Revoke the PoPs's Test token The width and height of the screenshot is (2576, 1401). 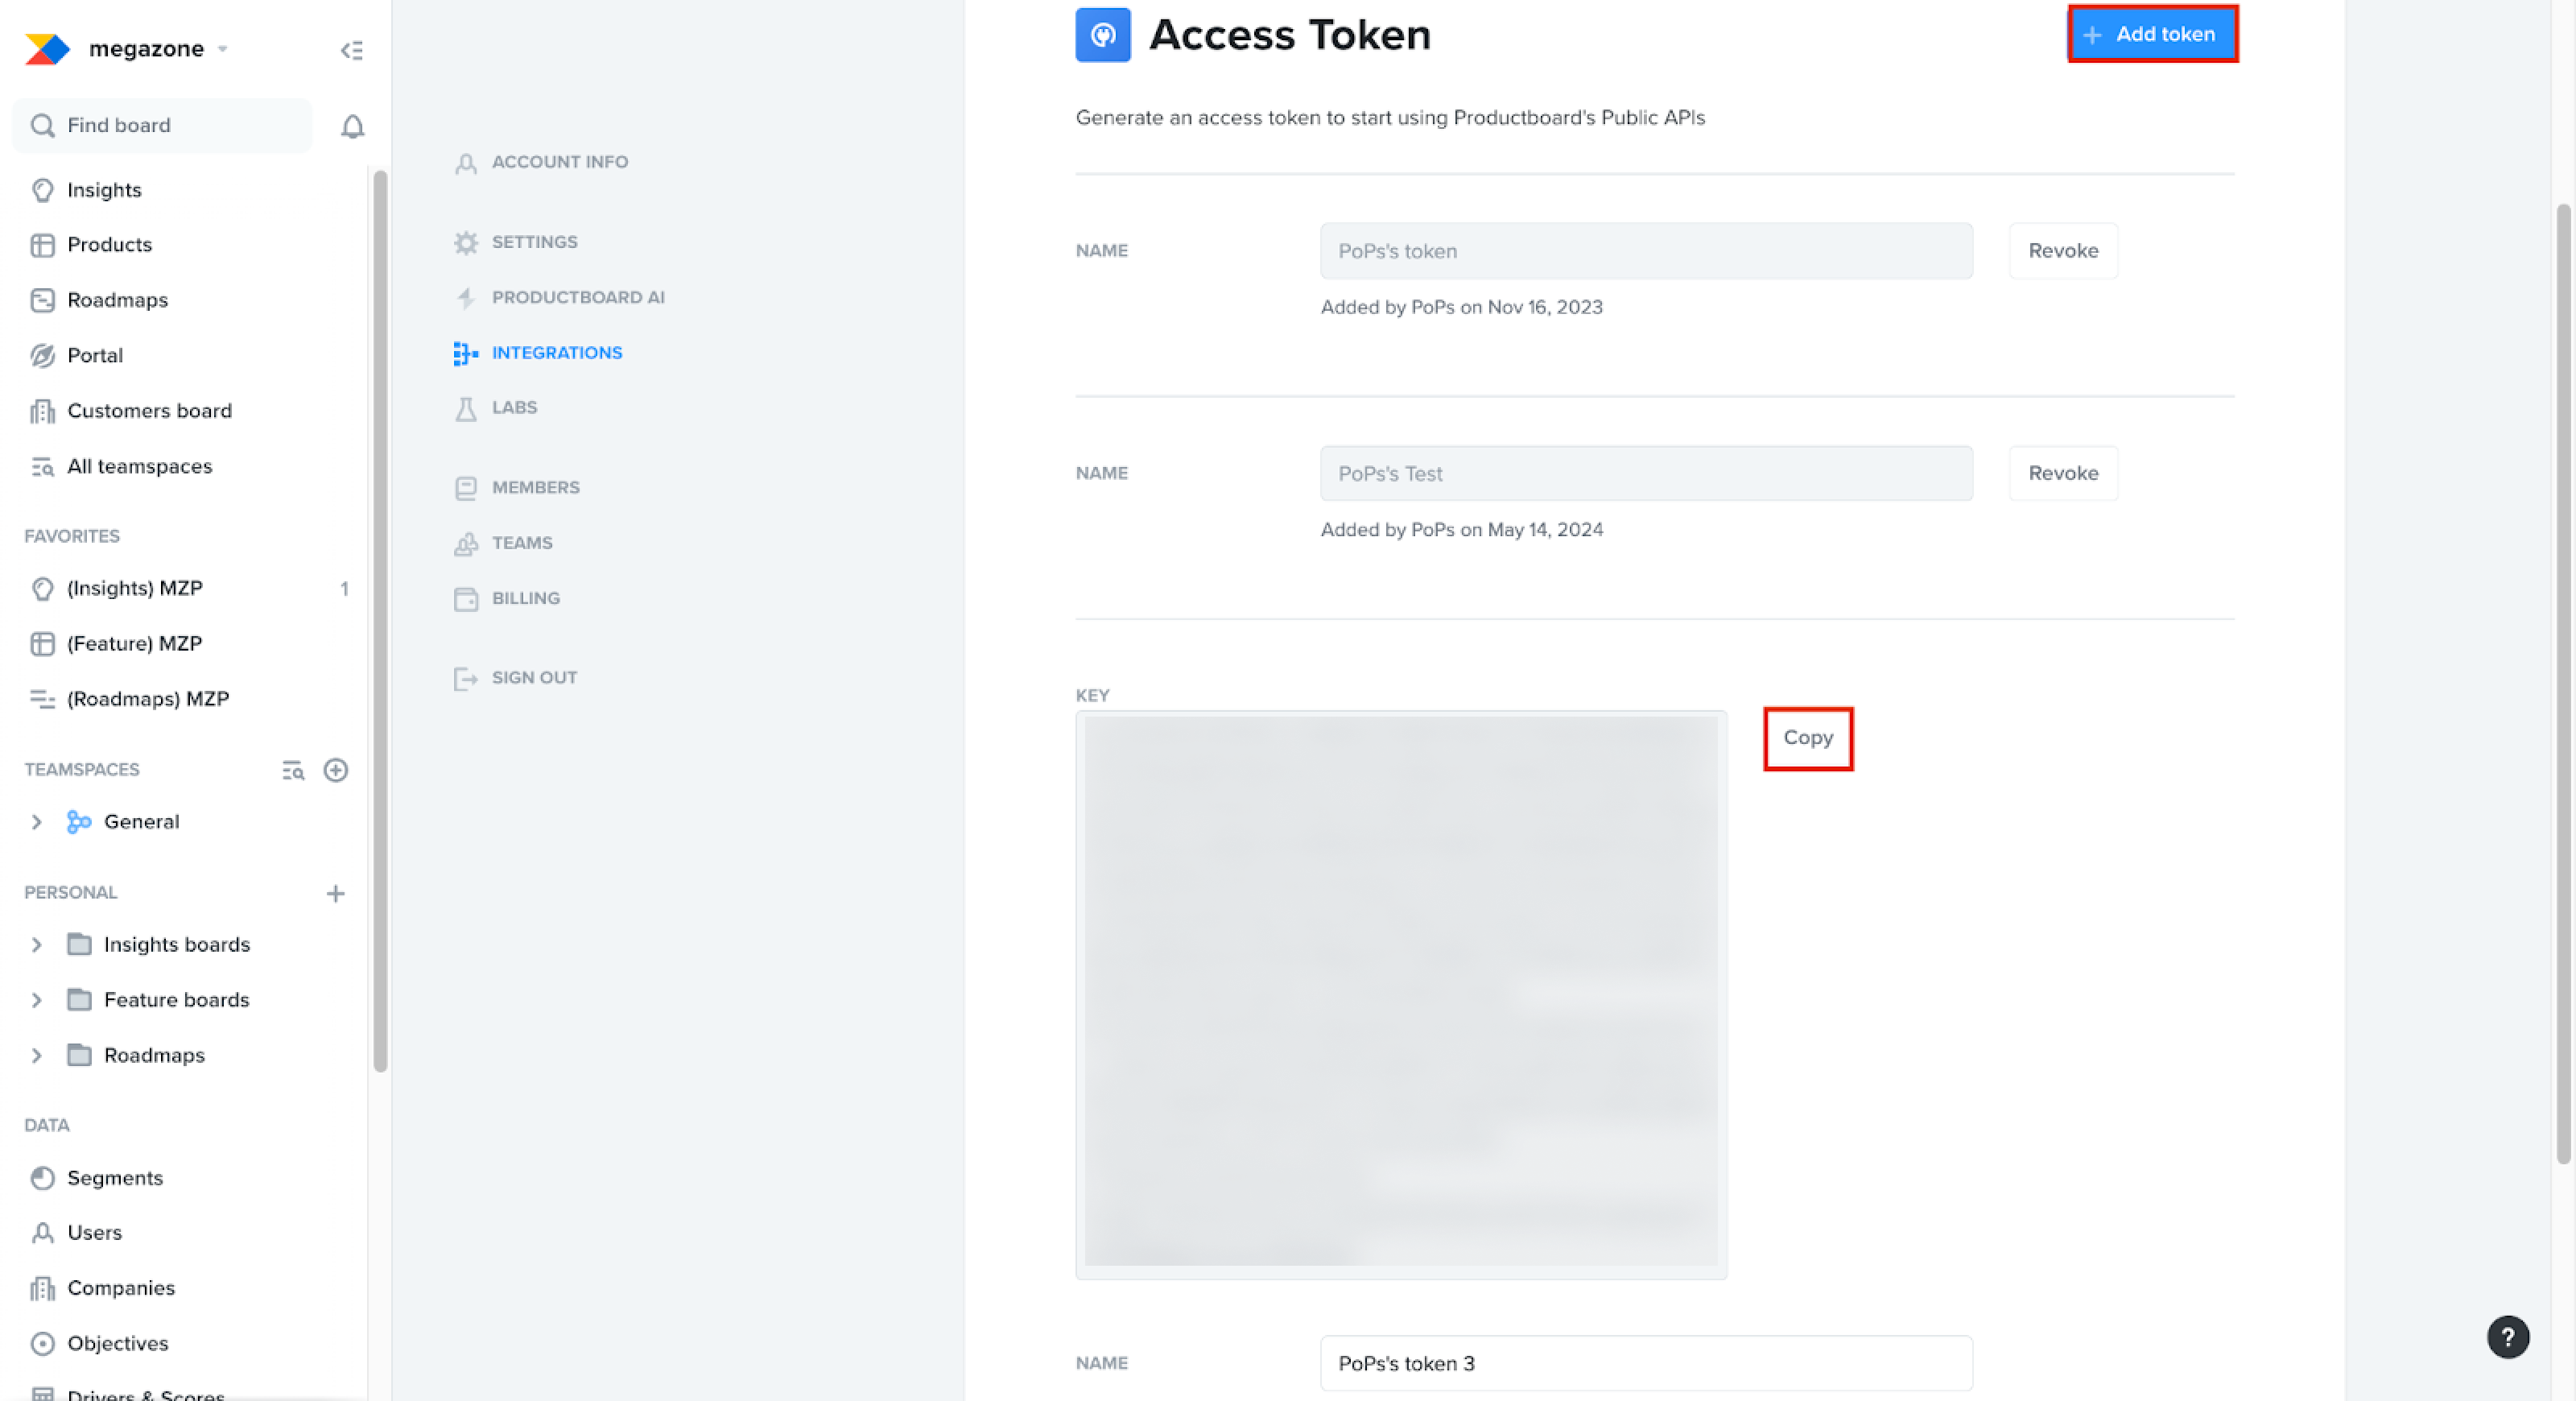coord(2062,473)
